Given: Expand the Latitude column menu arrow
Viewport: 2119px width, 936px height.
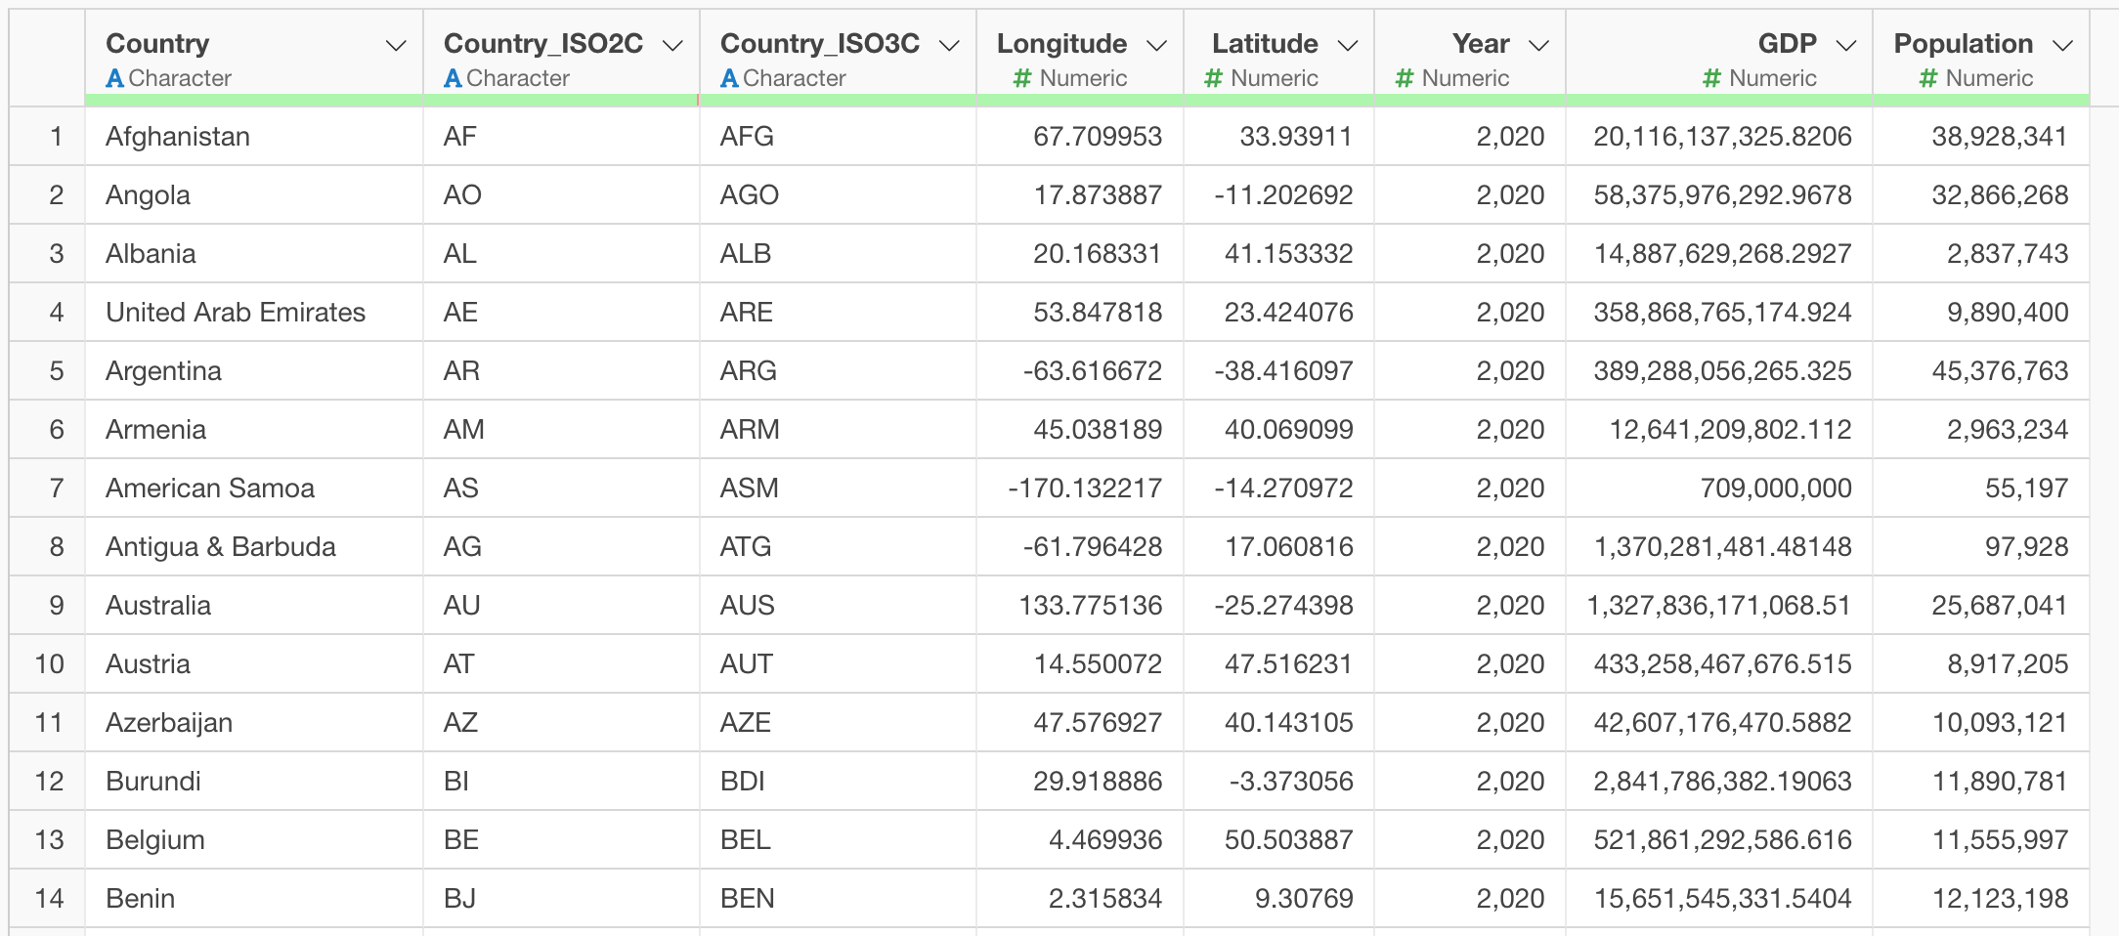Looking at the screenshot, I should pyautogui.click(x=1348, y=46).
